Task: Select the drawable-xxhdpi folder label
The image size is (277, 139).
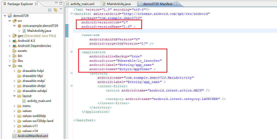Action: [x=35, y=91]
